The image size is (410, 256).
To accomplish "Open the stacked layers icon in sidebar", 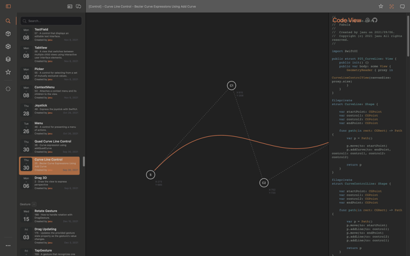I will [8, 59].
